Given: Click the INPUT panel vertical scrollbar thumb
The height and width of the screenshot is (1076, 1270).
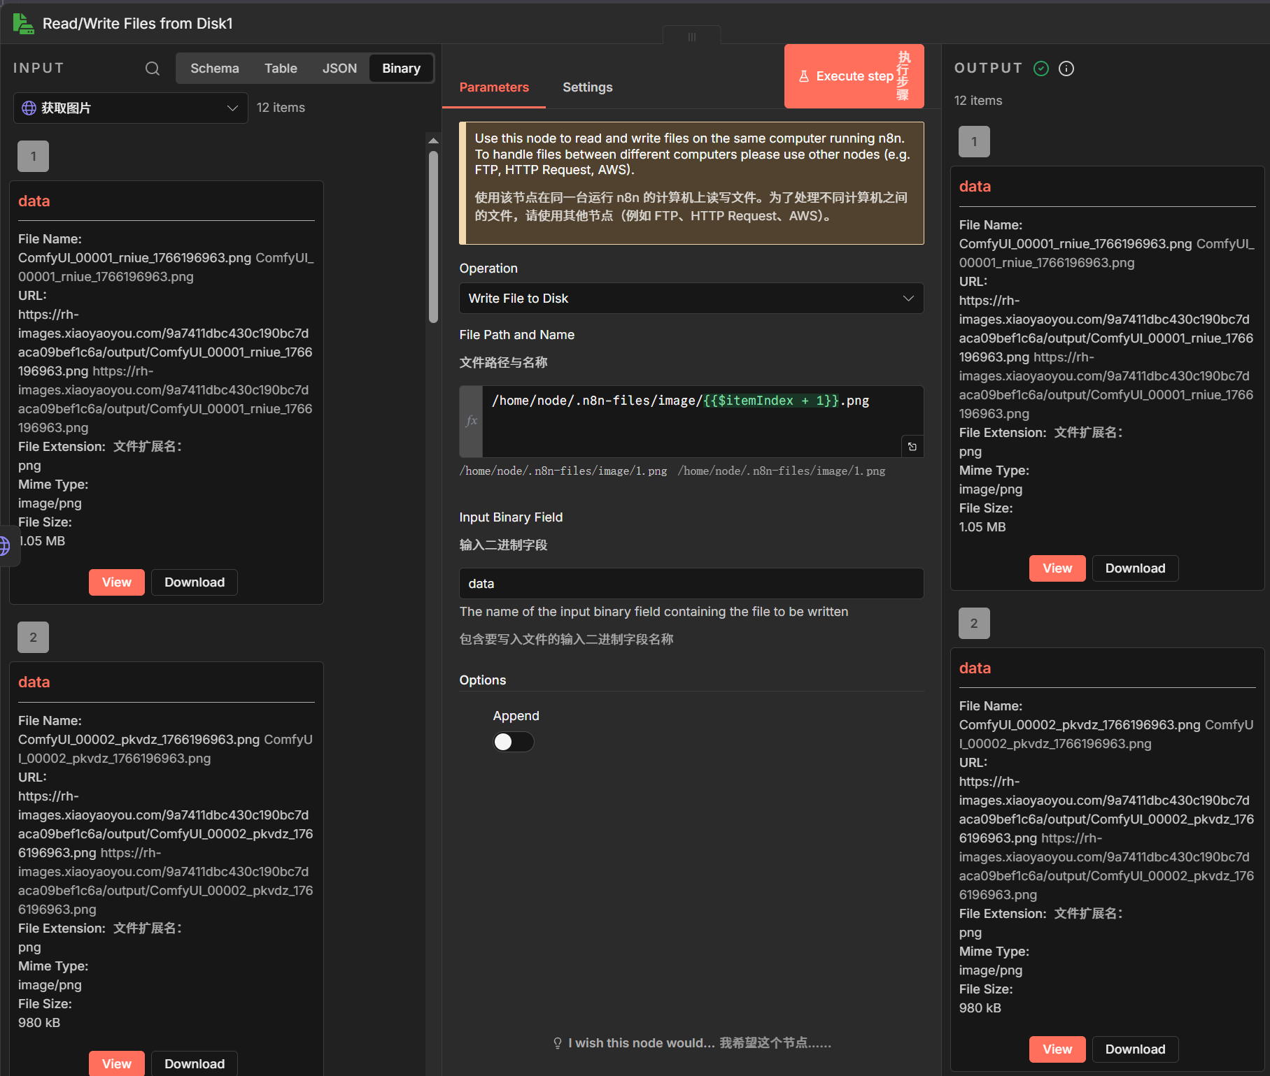Looking at the screenshot, I should pyautogui.click(x=433, y=238).
